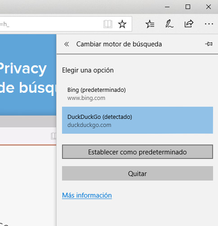Add page to favorites with star icon

point(122,24)
